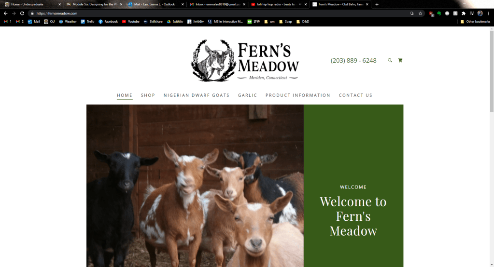
Task: Call the (203) 889 - 6248 phone link
Action: [353, 60]
